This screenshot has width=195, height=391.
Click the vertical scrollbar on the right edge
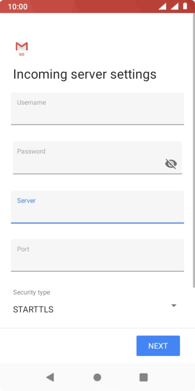pyautogui.click(x=194, y=150)
